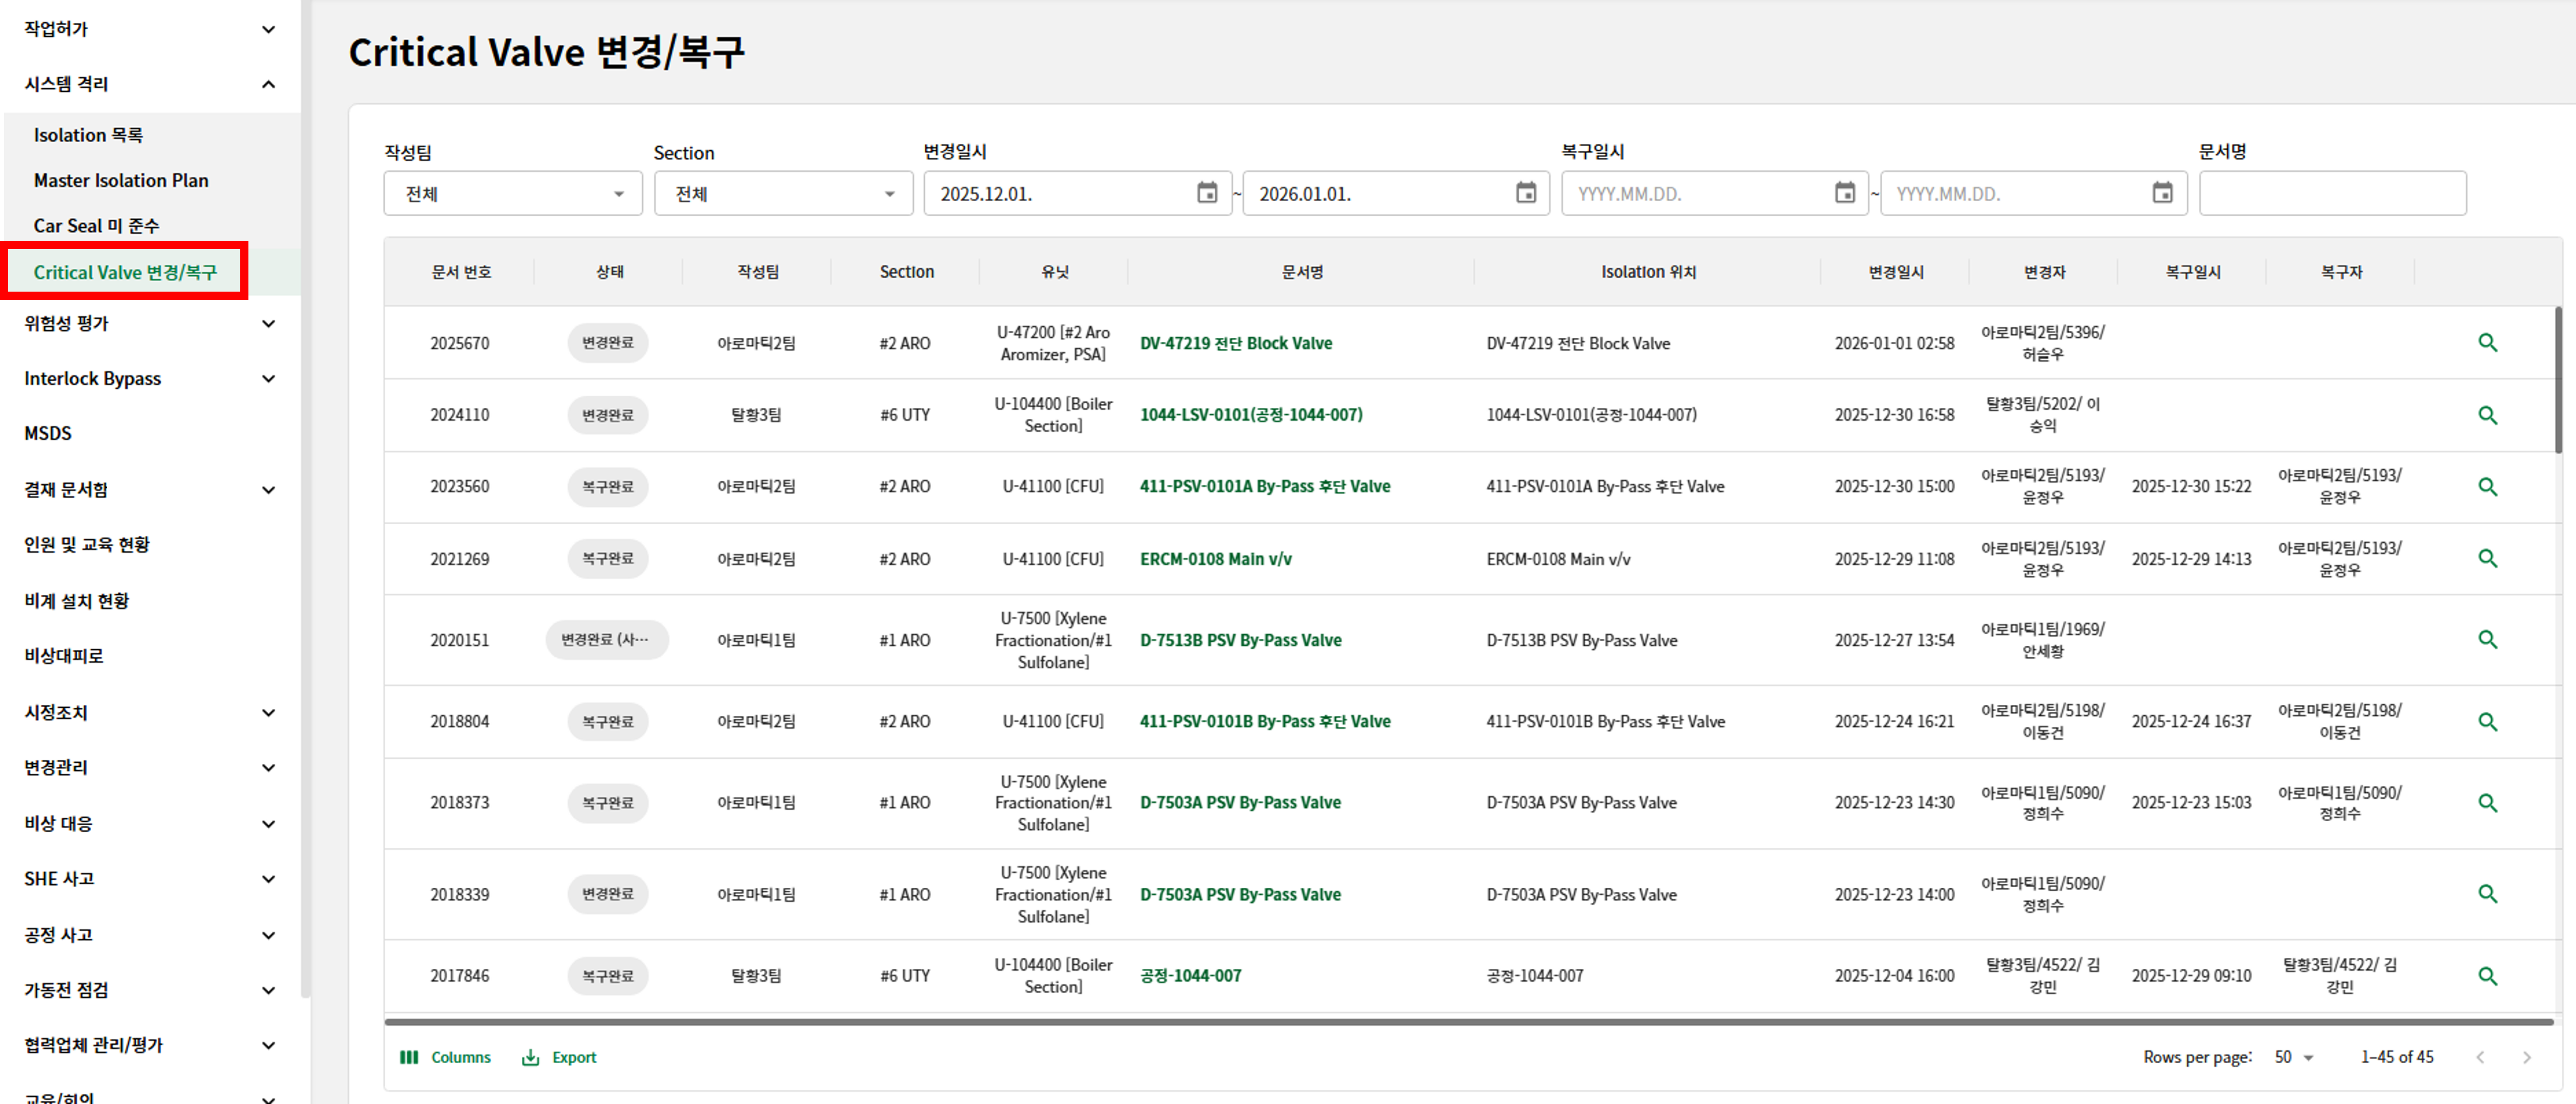Open Master Isolation Plan menu item
Viewport: 2576px width, 1104px height.
click(x=121, y=181)
